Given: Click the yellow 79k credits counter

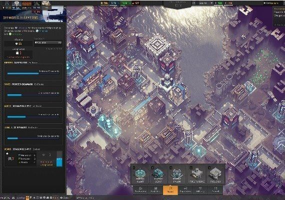Looking at the screenshot, I should (104, 3).
